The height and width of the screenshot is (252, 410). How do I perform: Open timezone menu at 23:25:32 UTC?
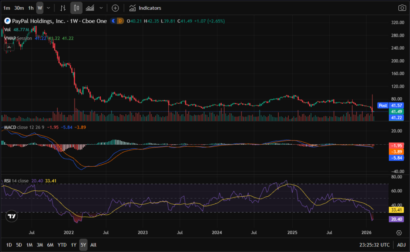click(x=375, y=245)
